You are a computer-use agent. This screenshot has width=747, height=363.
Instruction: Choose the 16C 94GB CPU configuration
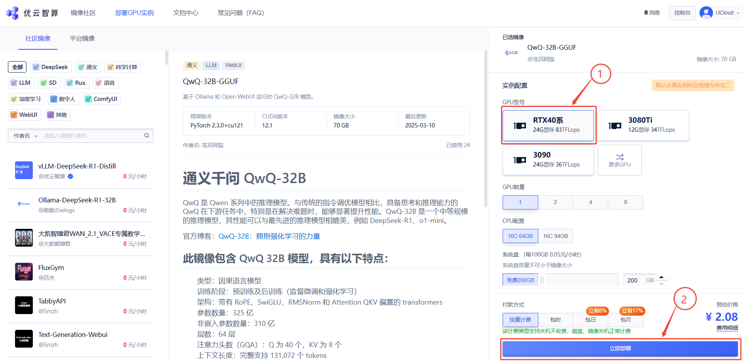click(x=555, y=236)
